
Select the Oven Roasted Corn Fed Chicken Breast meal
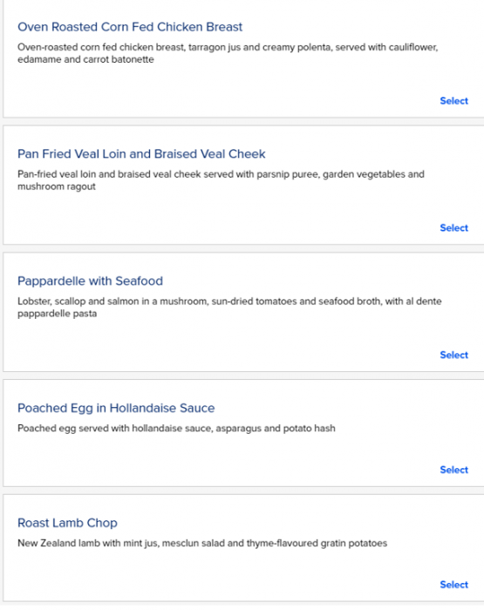click(453, 101)
